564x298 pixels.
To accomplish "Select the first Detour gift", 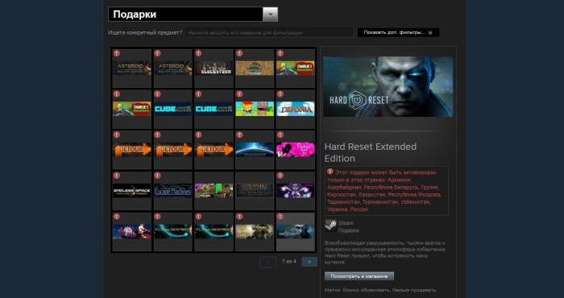I will point(132,150).
